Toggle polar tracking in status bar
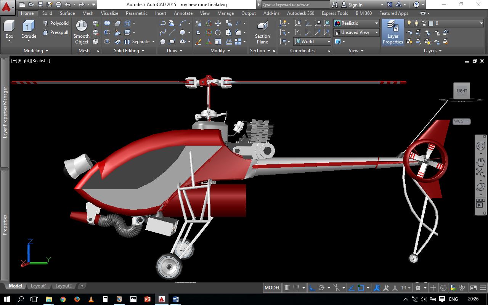The height and width of the screenshot is (305, 488). click(x=321, y=288)
